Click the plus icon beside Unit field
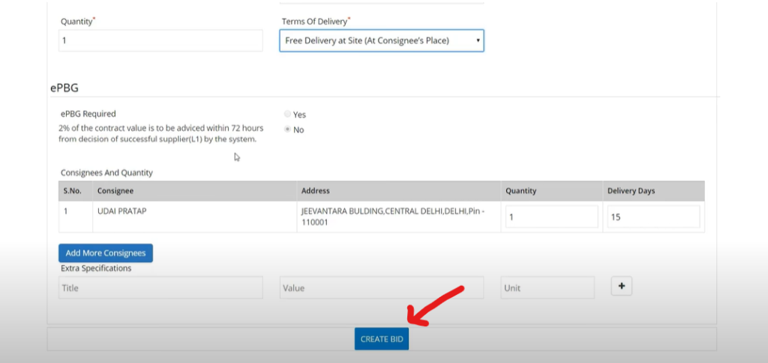The height and width of the screenshot is (363, 768). (x=622, y=287)
